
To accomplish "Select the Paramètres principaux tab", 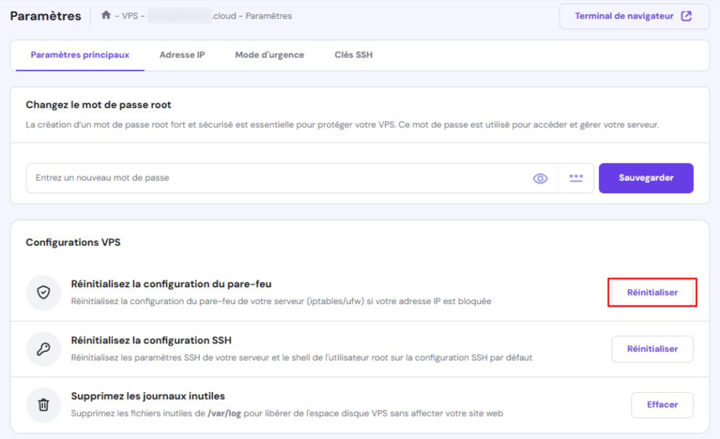I will pyautogui.click(x=80, y=55).
